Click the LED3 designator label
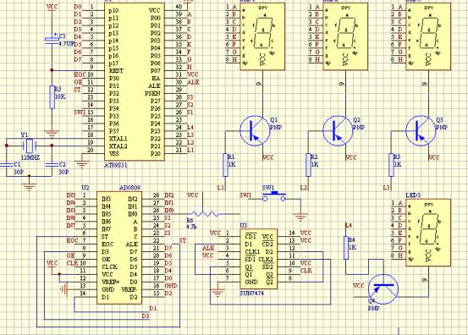This screenshot has height=335, width=468. [413, 195]
